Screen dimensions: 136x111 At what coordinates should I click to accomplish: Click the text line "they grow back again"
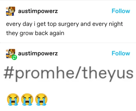(35, 33)
